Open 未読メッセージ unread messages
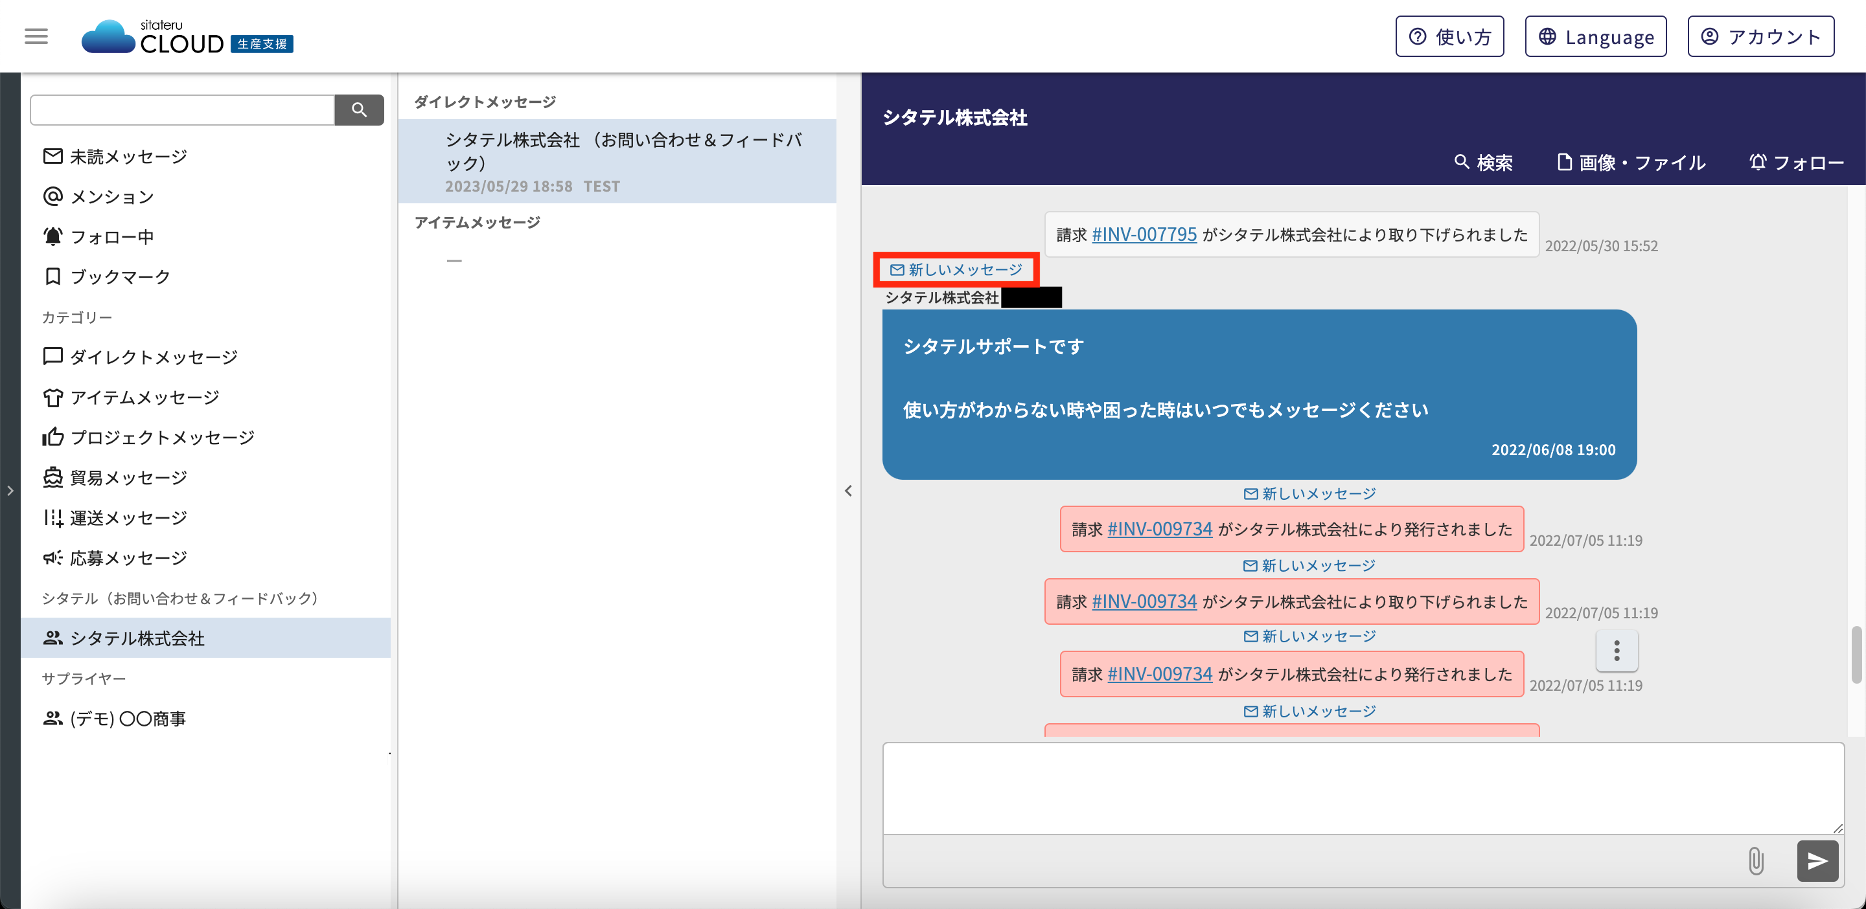 click(x=207, y=156)
